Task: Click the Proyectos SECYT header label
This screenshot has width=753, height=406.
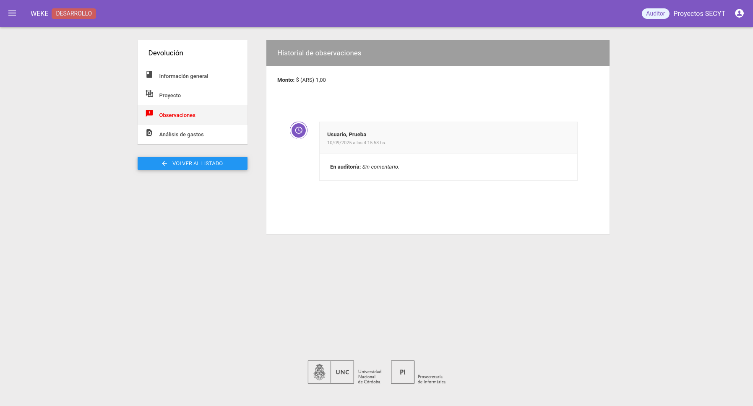Action: (x=699, y=14)
